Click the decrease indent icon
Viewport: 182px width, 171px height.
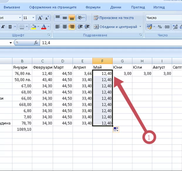[80, 27]
